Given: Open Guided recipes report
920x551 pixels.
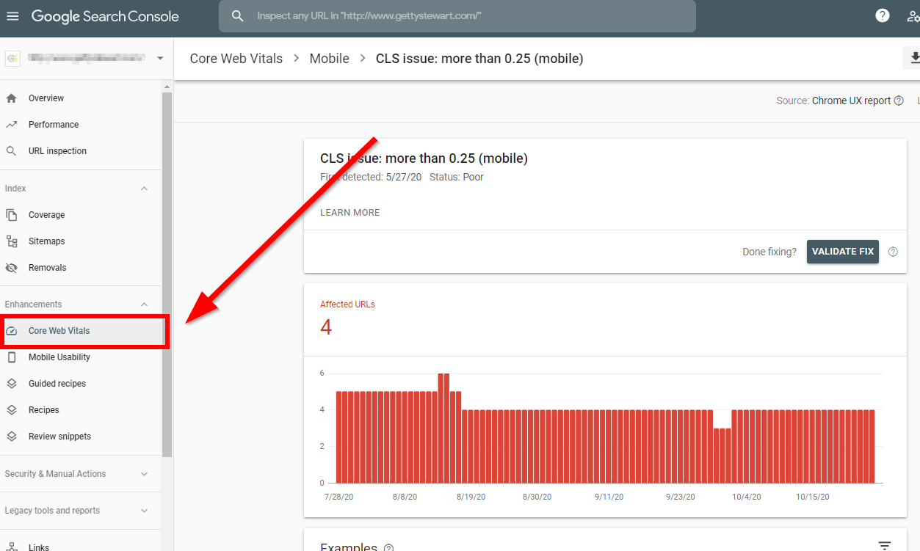Looking at the screenshot, I should coord(57,384).
